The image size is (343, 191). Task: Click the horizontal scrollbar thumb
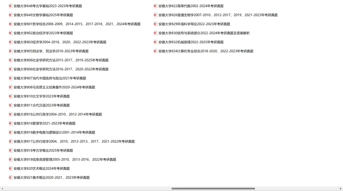(x=213, y=188)
